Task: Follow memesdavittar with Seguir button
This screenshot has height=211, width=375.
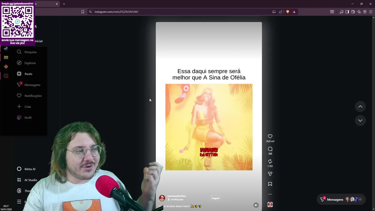Action: pos(216,198)
